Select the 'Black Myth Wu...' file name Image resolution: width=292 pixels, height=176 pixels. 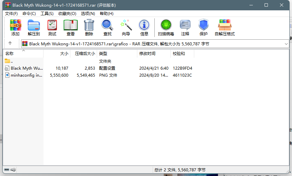27,68
